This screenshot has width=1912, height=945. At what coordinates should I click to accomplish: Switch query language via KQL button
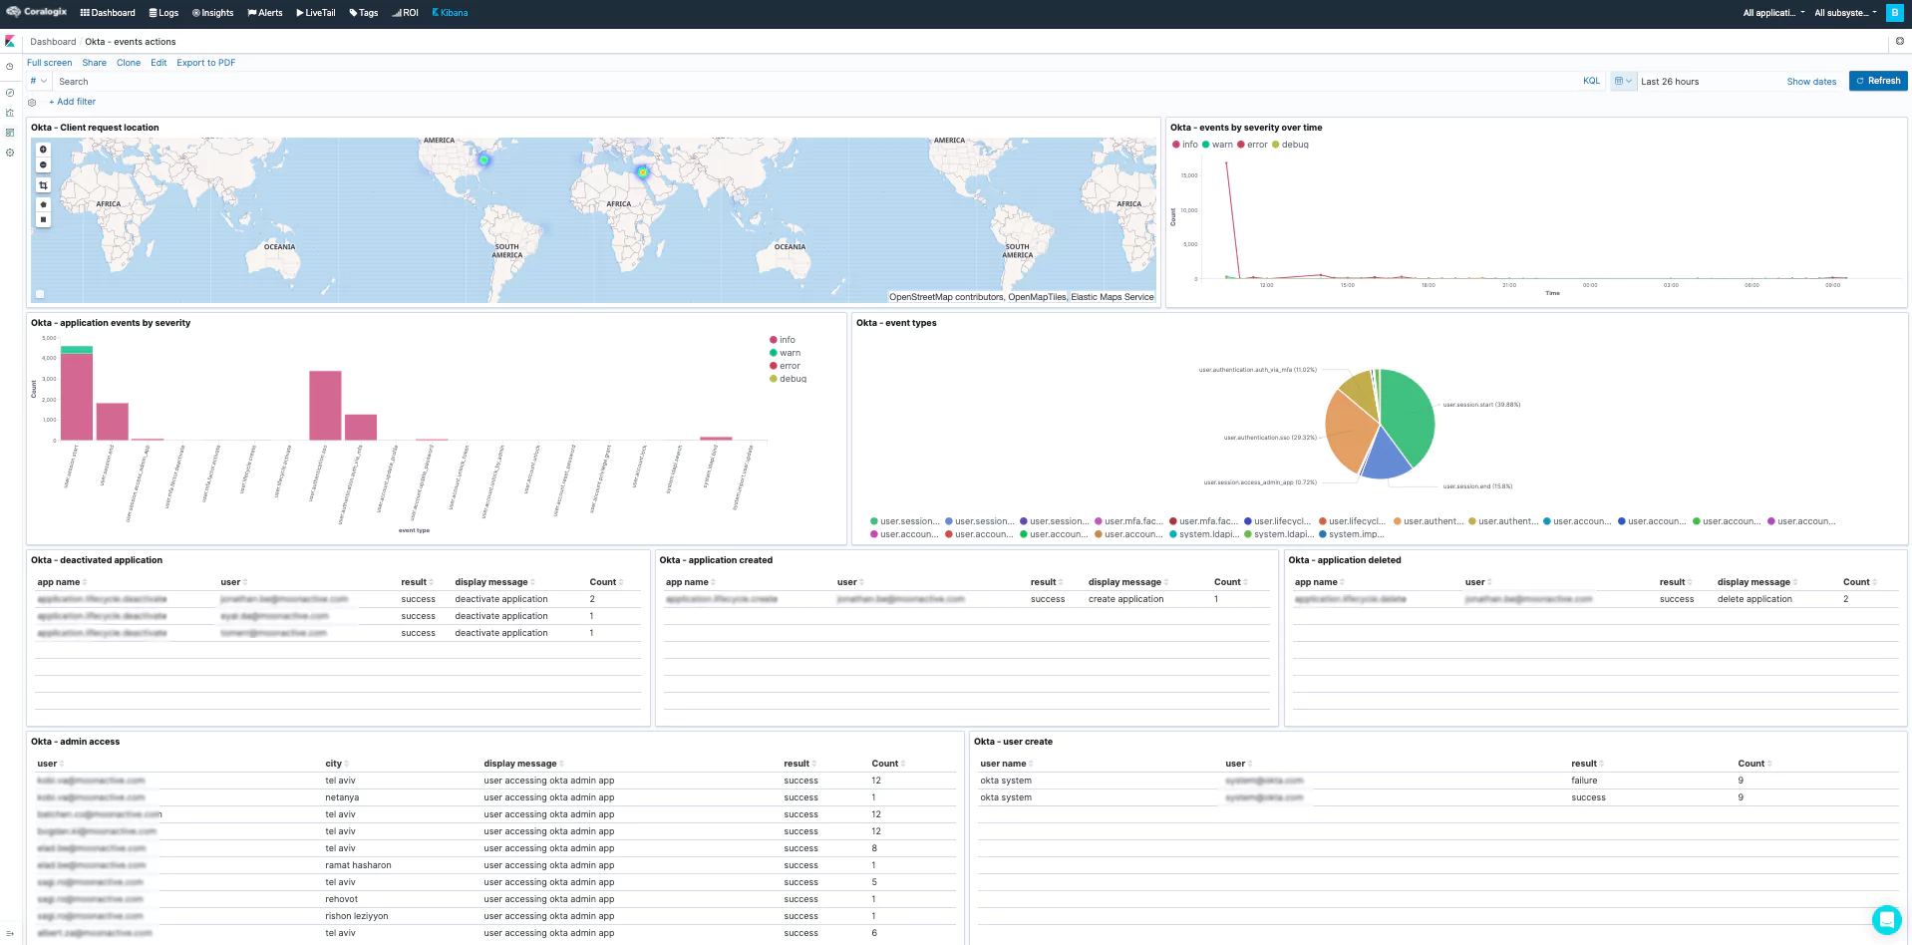coord(1591,81)
